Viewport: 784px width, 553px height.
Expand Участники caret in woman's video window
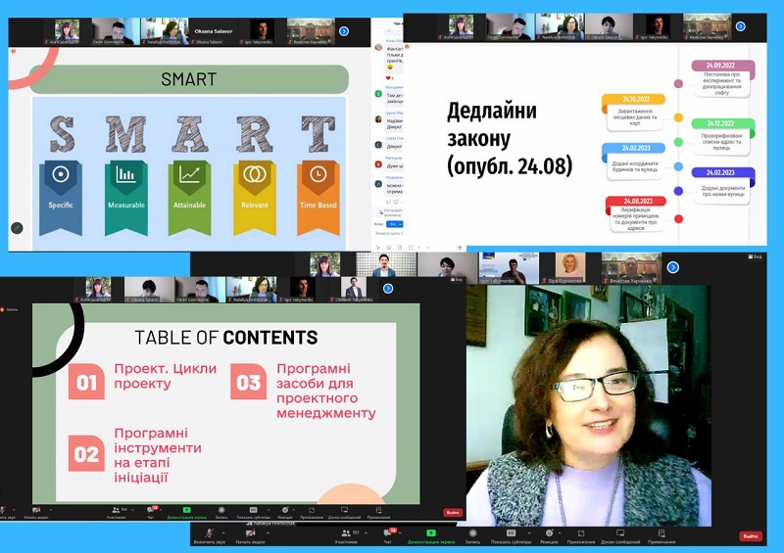366,533
